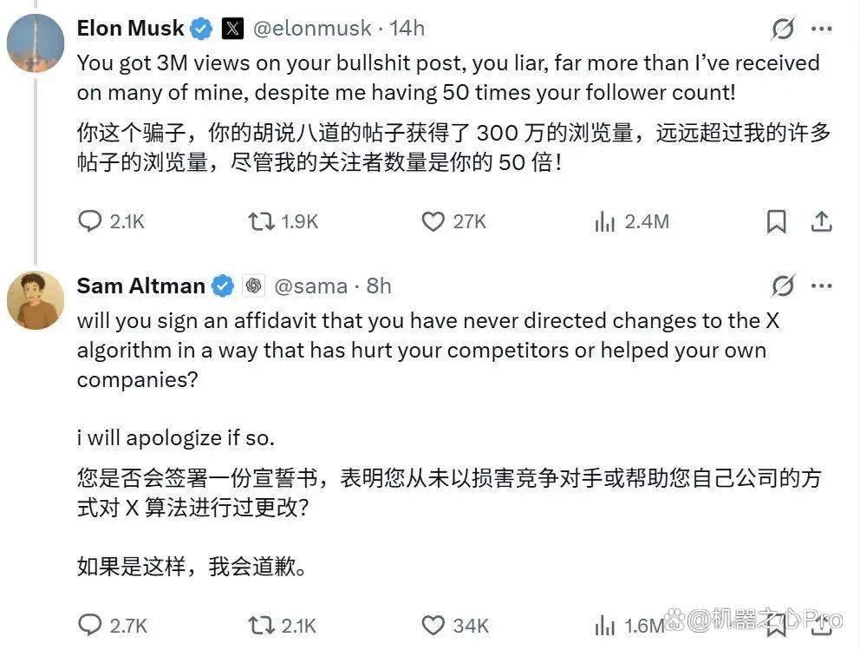Open Sam Altman's avatar
This screenshot has width=860, height=650.
point(36,299)
